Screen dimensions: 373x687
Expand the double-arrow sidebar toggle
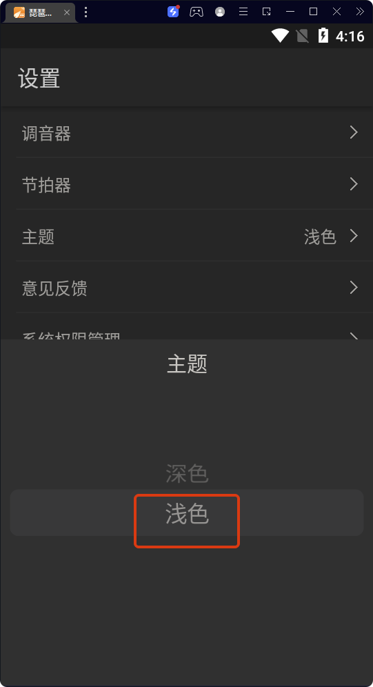click(360, 12)
